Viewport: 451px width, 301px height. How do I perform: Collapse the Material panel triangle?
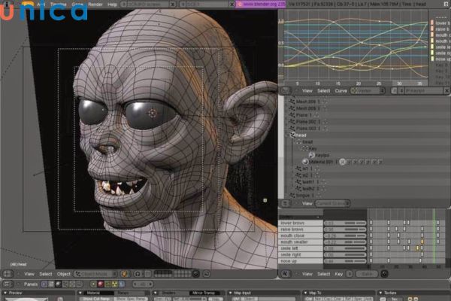(x=80, y=293)
